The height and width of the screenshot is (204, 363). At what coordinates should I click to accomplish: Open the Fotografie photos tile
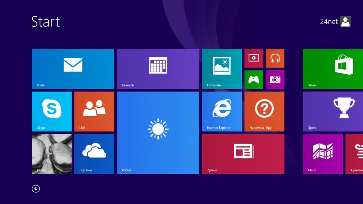pos(222,69)
